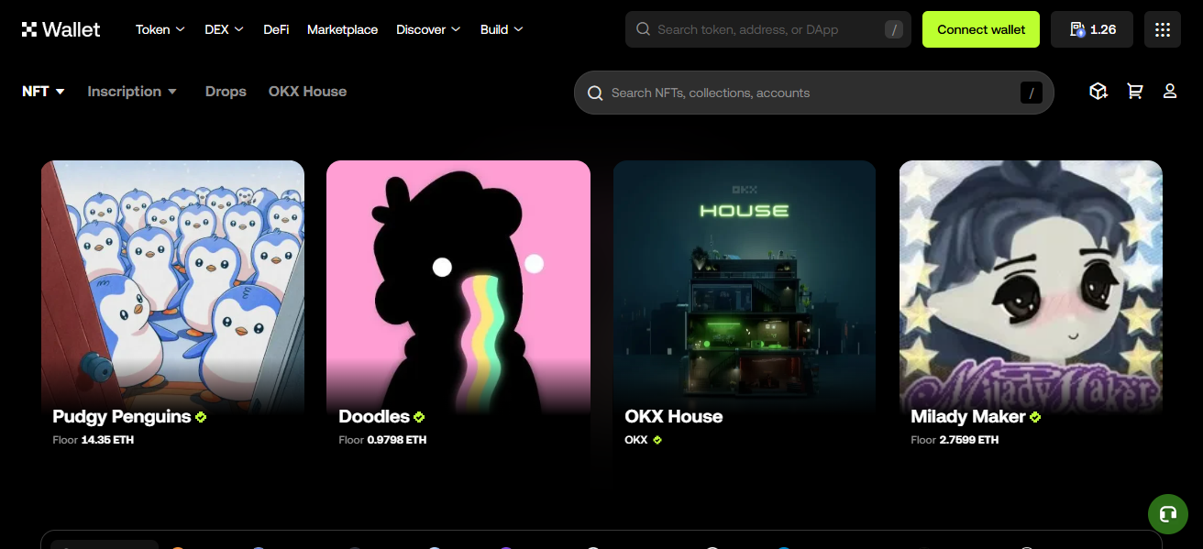Image resolution: width=1203 pixels, height=549 pixels.
Task: Open the green headset support chat
Action: 1168,514
